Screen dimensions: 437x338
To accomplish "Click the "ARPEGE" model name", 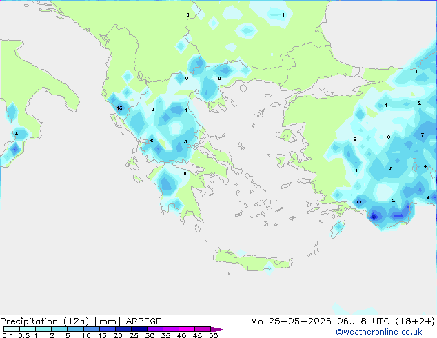I will point(143,321).
